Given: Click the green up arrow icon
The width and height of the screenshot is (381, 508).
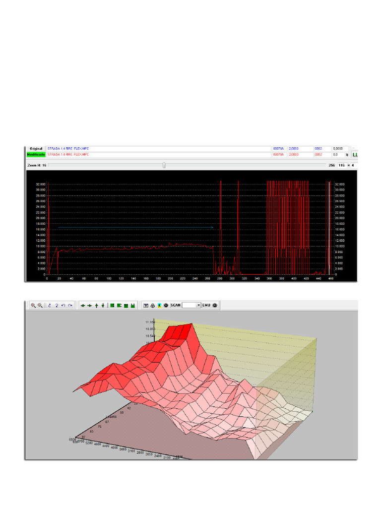Looking at the screenshot, I should click(97, 306).
